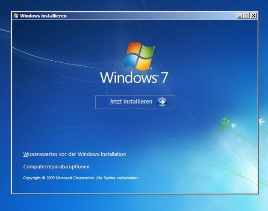Close the Windows installieren dialog
The image size is (268, 211).
click(x=253, y=16)
